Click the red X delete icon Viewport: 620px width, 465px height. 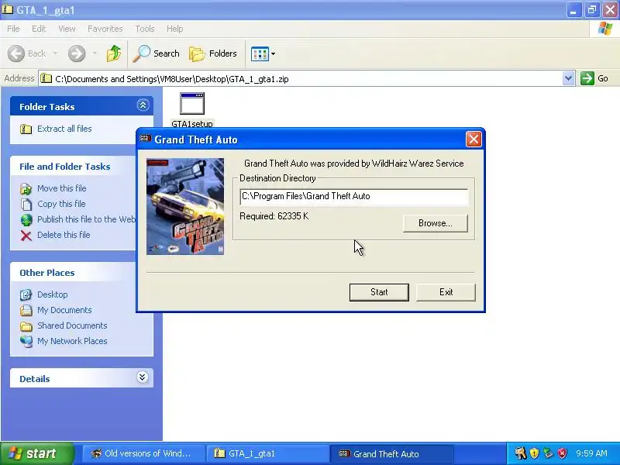click(x=26, y=236)
